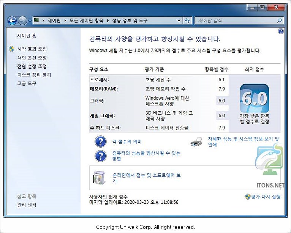Click 평가 다시 실행 to re-run assessment
The image size is (291, 233).
pyautogui.click(x=266, y=197)
